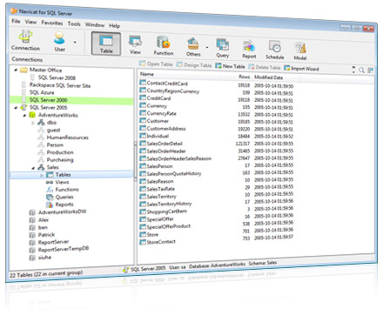Screen dimensions: 383x322
Task: Select the Production schema
Action: (60, 152)
